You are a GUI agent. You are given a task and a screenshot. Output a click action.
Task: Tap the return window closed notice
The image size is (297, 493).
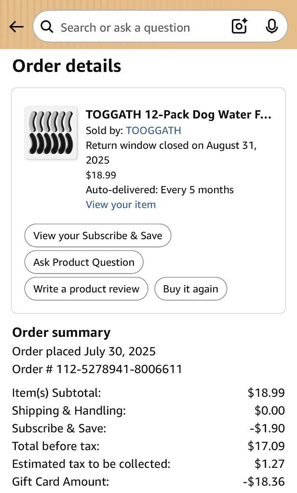171,152
